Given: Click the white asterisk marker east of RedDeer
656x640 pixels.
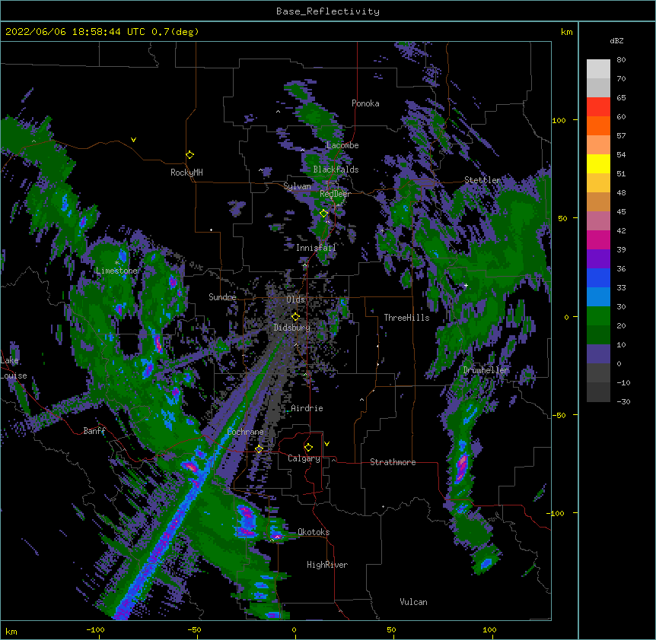Looking at the screenshot, I should [x=382, y=230].
